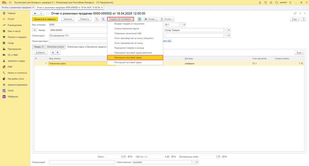Show Дт/Кт postings icon
The image size is (309, 166).
(97, 19)
